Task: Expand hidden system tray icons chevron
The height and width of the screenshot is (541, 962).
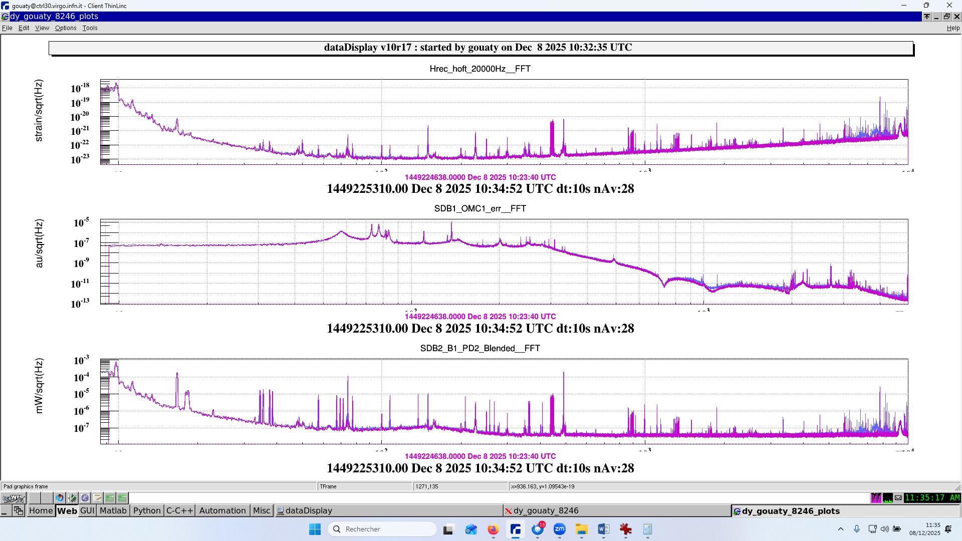Action: [x=841, y=529]
